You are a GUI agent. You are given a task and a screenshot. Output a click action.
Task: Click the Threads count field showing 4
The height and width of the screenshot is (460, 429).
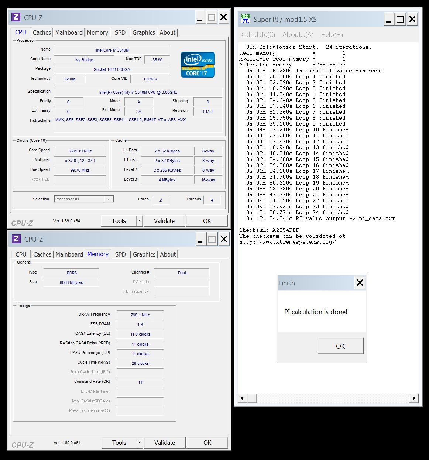click(212, 200)
